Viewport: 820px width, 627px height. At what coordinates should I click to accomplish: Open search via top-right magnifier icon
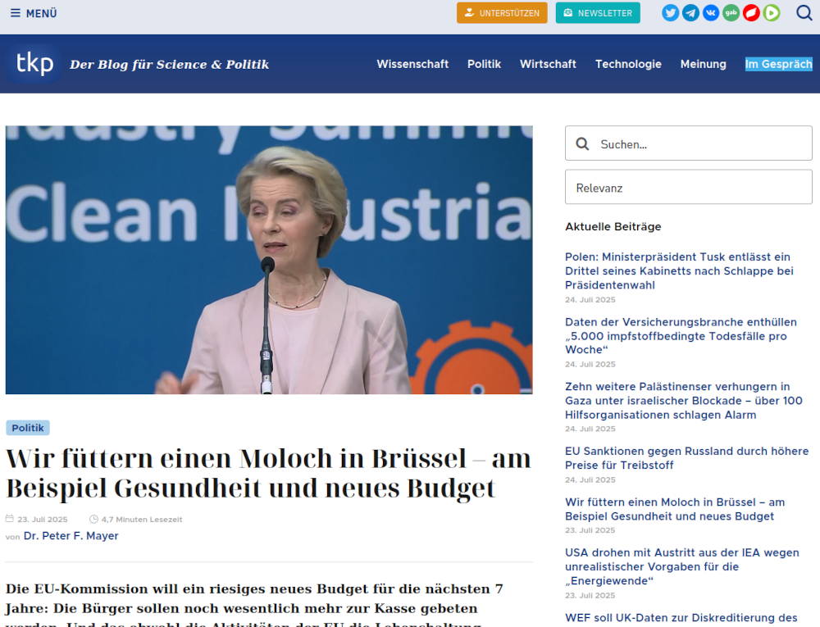coord(804,13)
